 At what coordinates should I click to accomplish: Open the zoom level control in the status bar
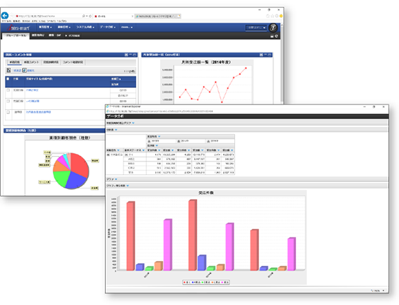coord(378,291)
